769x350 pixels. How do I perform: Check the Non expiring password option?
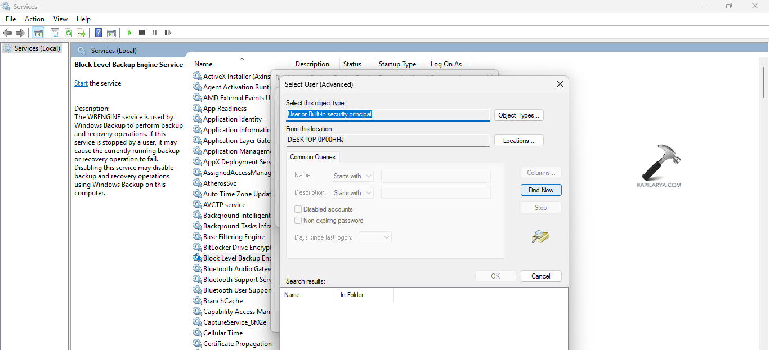(298, 221)
